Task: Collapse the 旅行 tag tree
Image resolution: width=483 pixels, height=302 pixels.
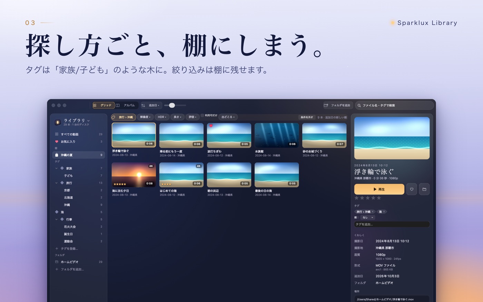Action: pos(56,183)
